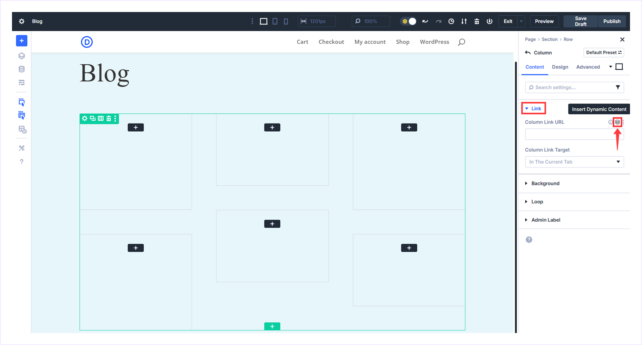The image size is (642, 345).
Task: Open the Cart menu item
Action: [x=303, y=42]
